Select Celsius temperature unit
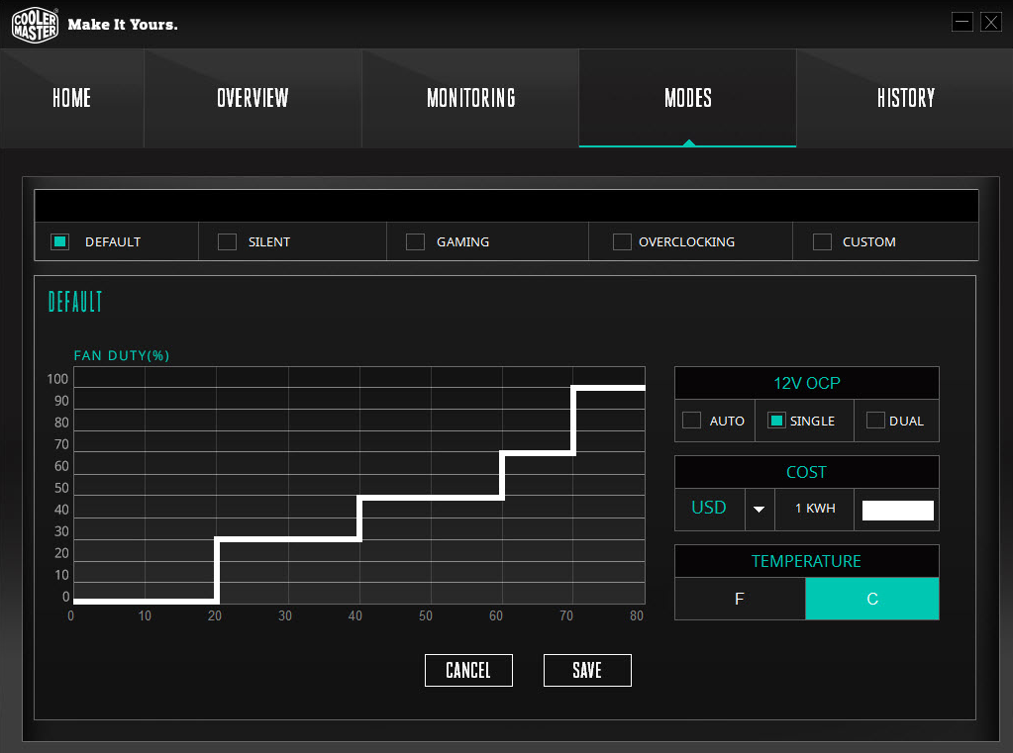 872,599
